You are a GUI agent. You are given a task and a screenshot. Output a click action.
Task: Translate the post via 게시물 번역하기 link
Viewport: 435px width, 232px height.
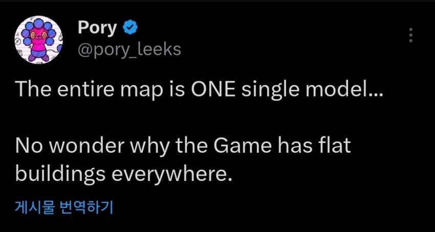[64, 208]
